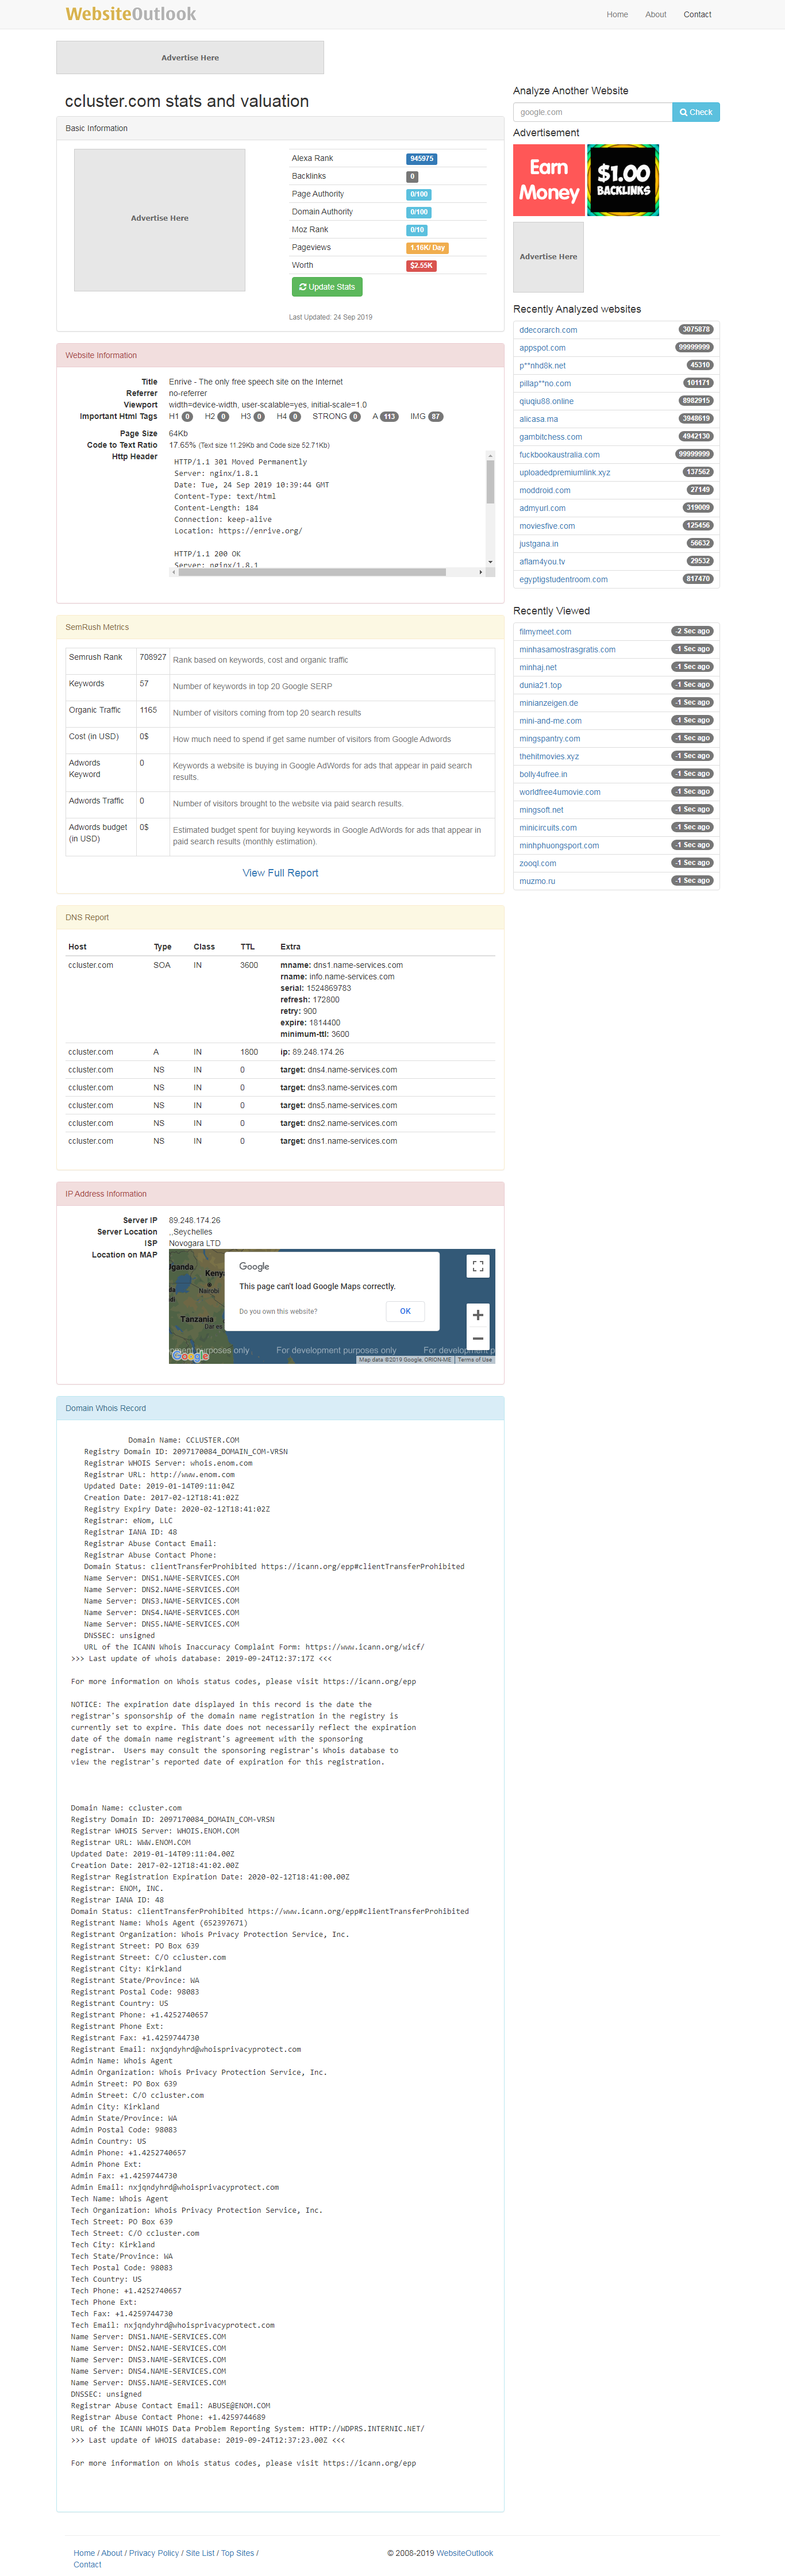Open thehitmovies.xyz in Recently Viewed
The height and width of the screenshot is (2576, 785).
point(549,757)
